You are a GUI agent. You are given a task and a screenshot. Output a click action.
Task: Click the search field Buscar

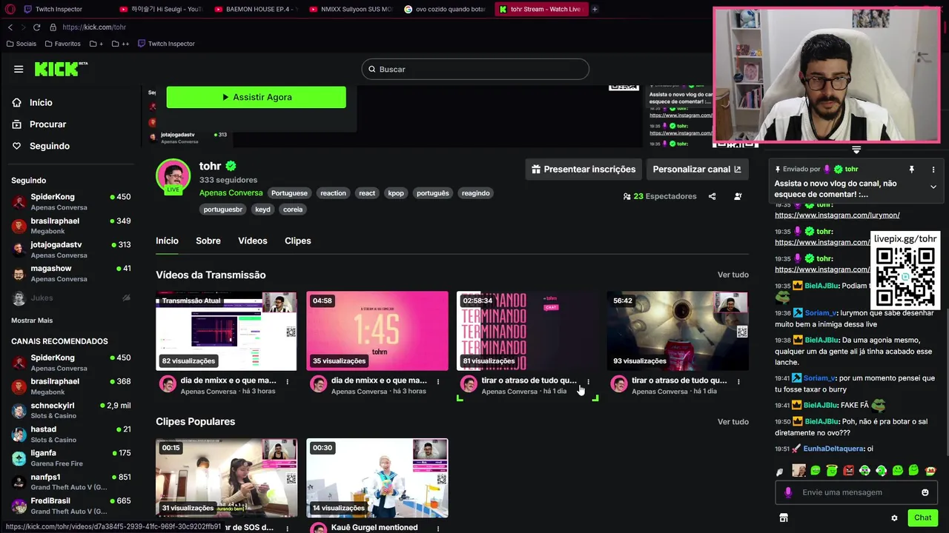475,70
